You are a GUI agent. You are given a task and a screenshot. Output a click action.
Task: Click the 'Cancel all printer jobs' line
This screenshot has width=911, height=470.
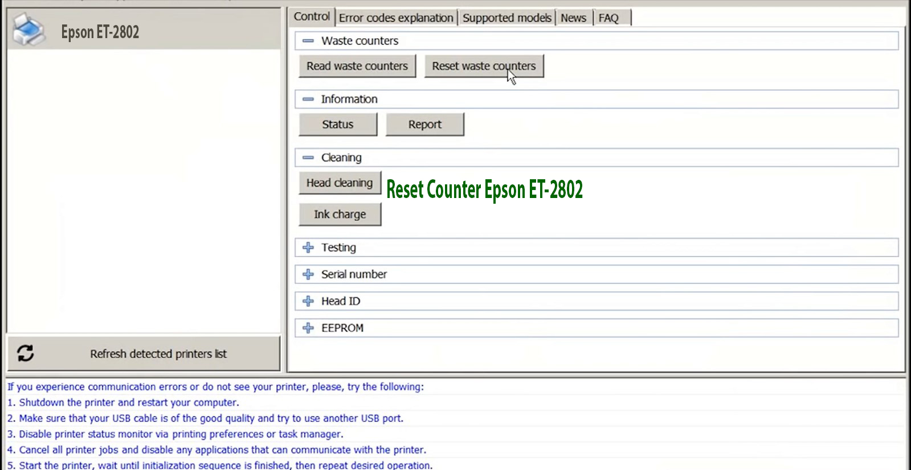[216, 450]
